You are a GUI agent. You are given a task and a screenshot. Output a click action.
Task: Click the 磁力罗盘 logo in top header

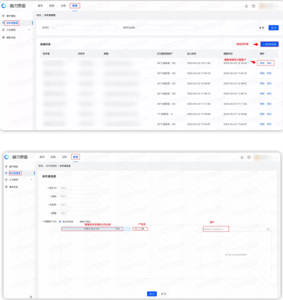14,6
